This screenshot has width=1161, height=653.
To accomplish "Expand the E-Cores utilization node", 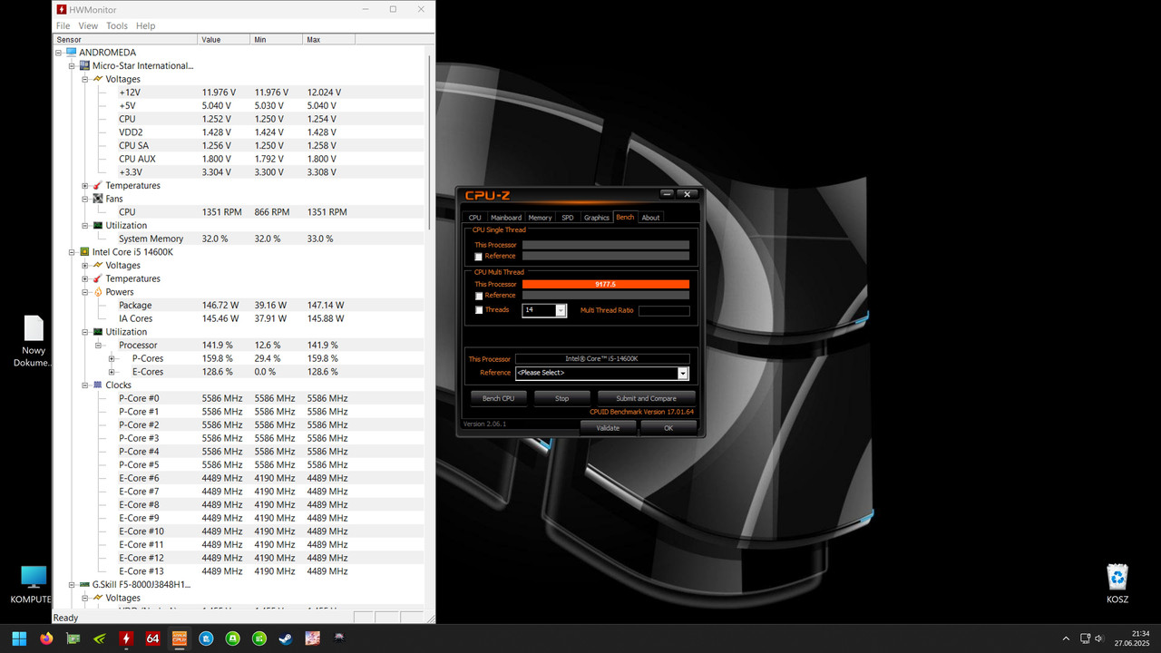I will pyautogui.click(x=112, y=372).
